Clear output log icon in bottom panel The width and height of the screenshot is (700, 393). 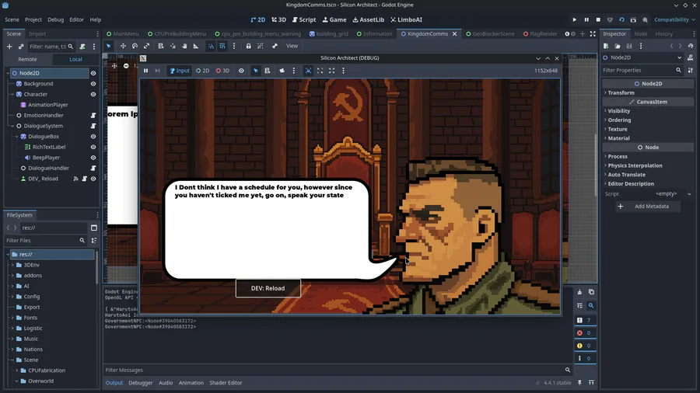point(579,292)
